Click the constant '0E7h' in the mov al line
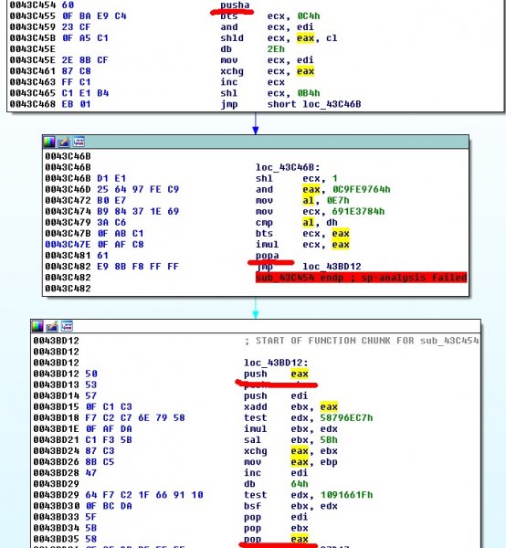This screenshot has height=548, width=506. point(338,200)
